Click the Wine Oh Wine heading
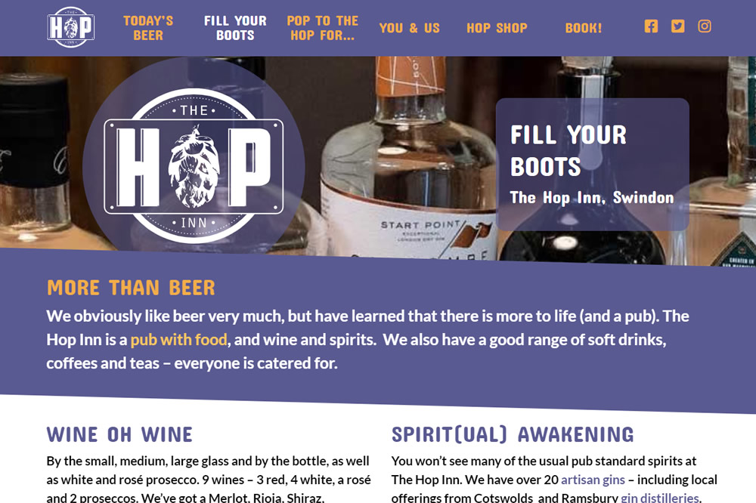 (119, 434)
